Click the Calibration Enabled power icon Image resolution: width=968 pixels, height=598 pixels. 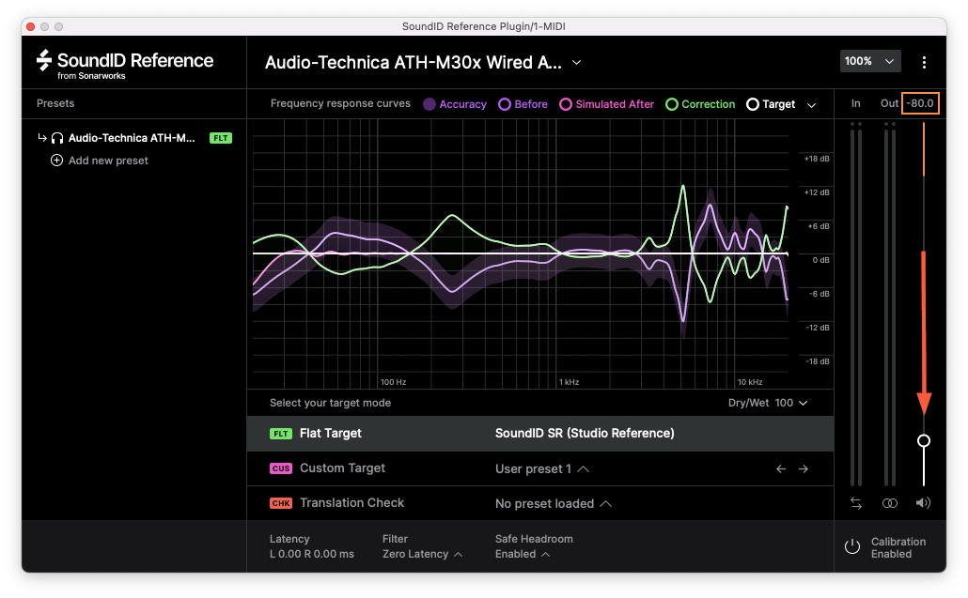pos(852,547)
